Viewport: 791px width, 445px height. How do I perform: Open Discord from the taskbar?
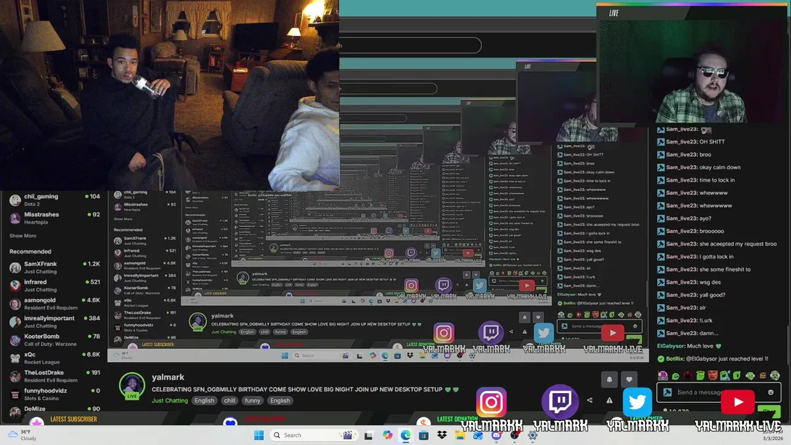coord(496,435)
